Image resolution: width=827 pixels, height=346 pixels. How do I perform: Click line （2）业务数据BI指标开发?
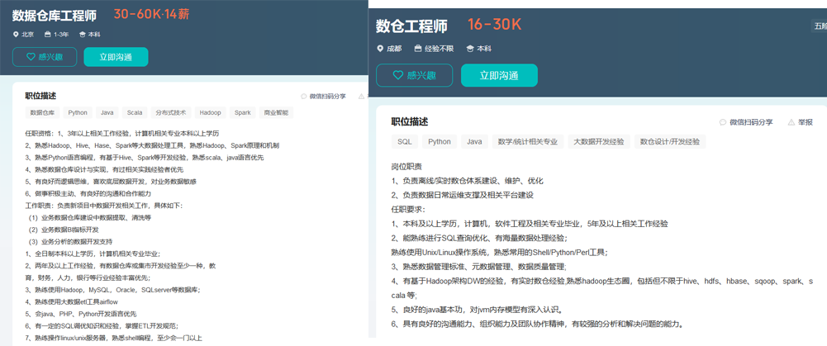point(64,230)
